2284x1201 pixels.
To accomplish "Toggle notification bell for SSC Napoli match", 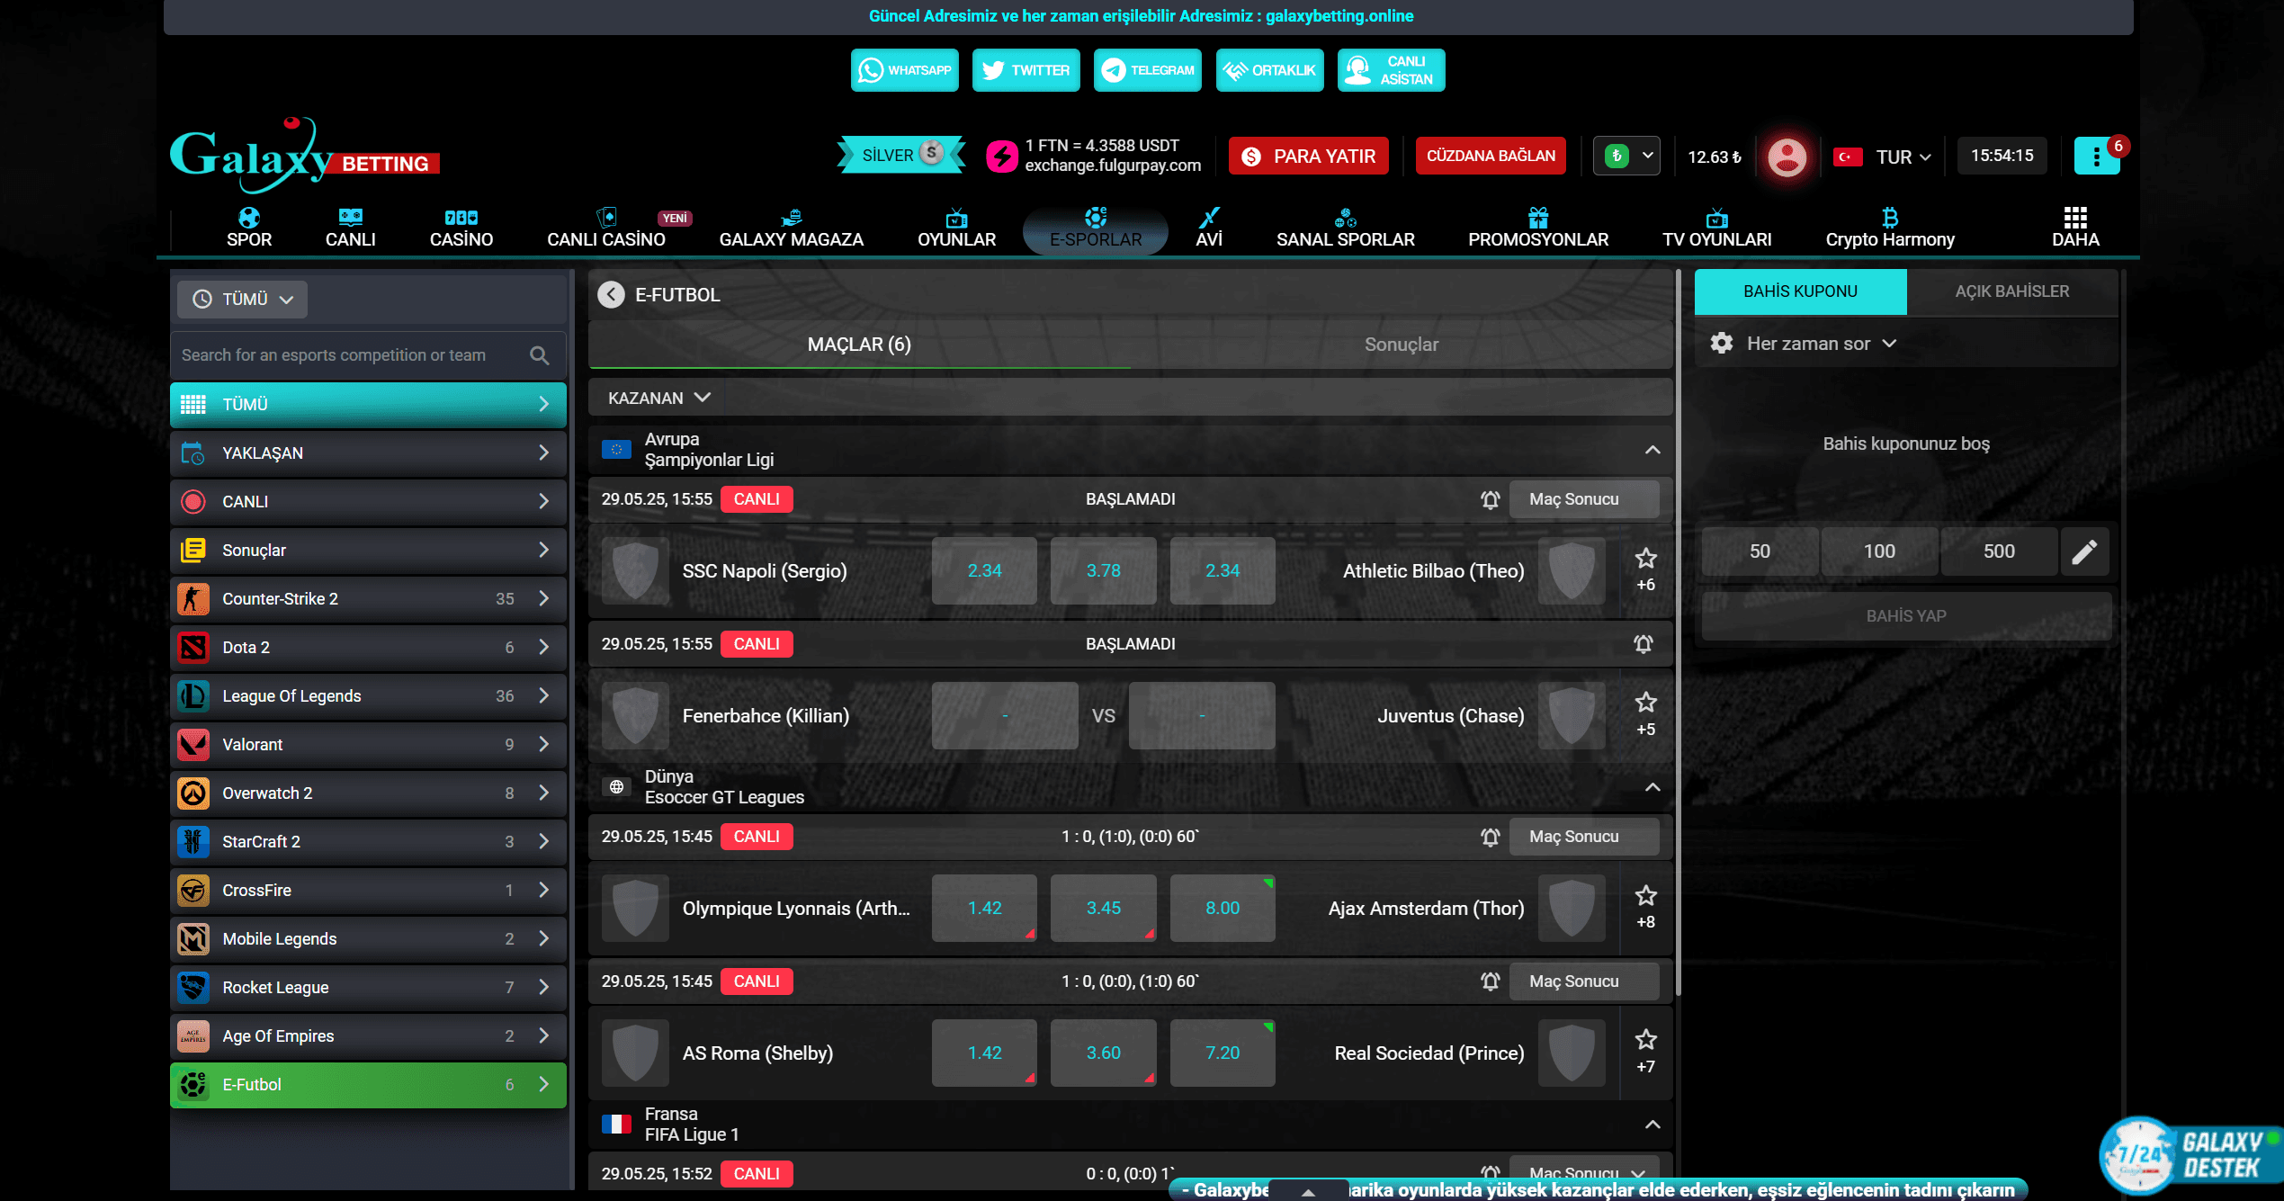I will [x=1490, y=499].
